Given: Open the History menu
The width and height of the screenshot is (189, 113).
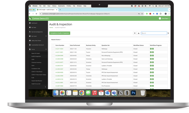Looking at the screenshot, I should click(x=54, y=6).
